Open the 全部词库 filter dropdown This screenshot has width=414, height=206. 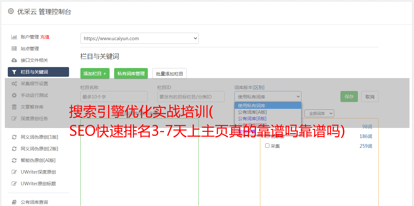click(x=319, y=113)
